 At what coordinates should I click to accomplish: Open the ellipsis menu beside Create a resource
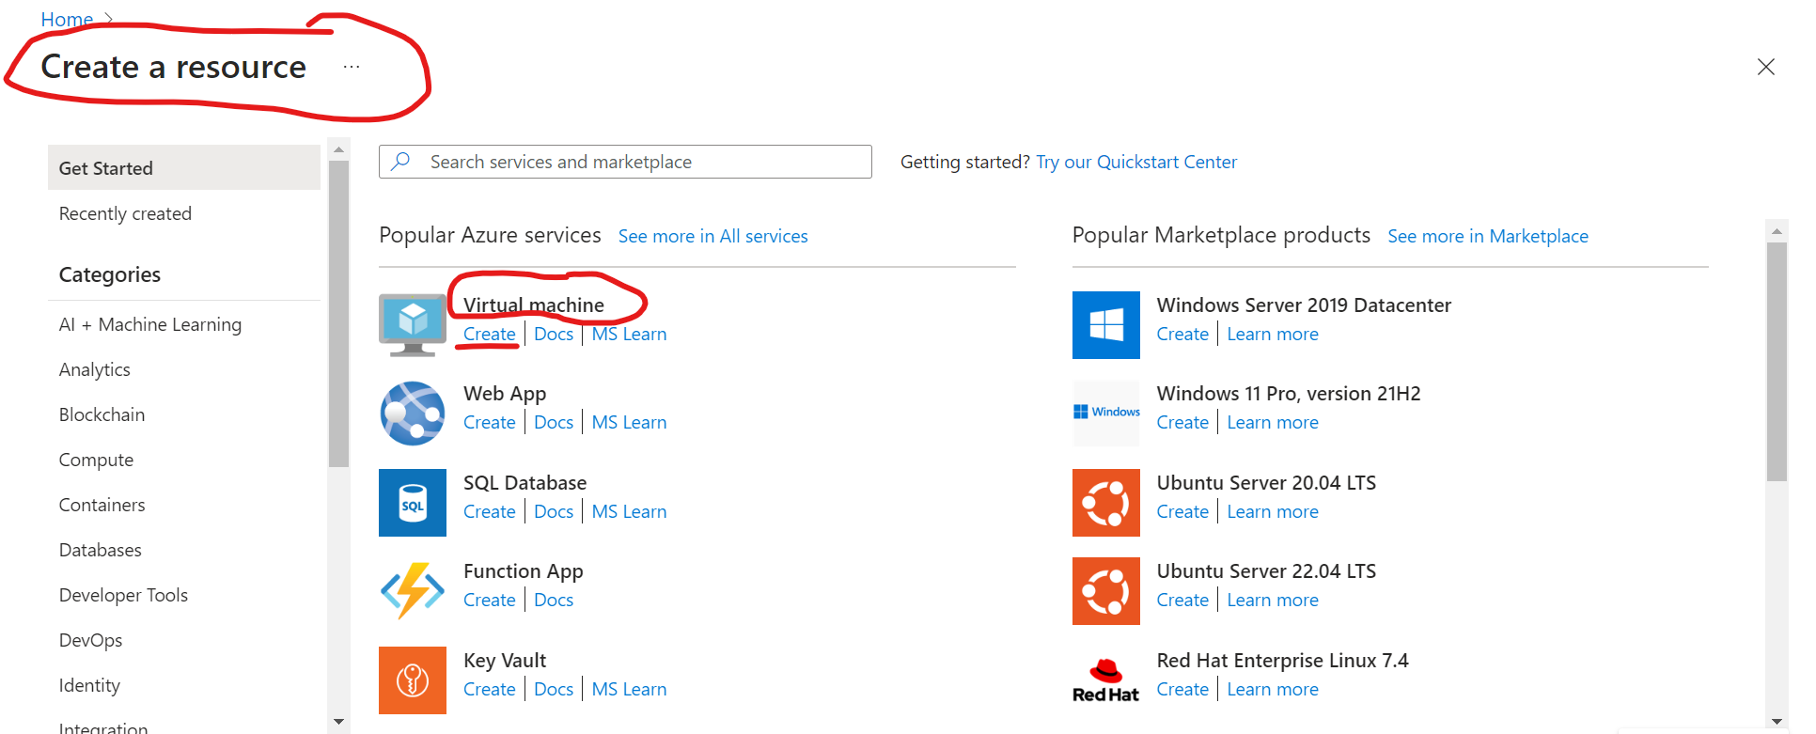[x=352, y=67]
